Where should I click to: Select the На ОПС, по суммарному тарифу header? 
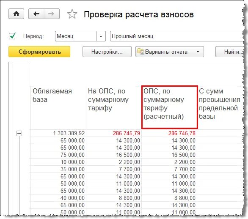pyautogui.click(x=114, y=108)
